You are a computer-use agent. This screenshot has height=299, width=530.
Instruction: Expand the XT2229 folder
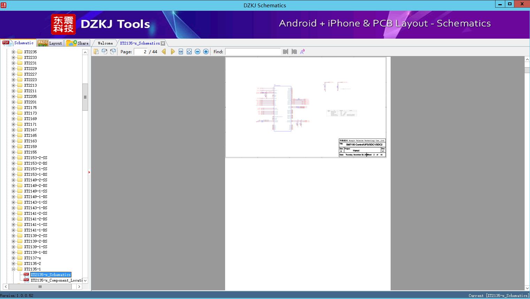14,69
